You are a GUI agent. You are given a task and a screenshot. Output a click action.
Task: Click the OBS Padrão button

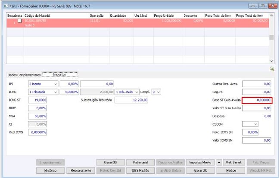pyautogui.click(x=140, y=171)
